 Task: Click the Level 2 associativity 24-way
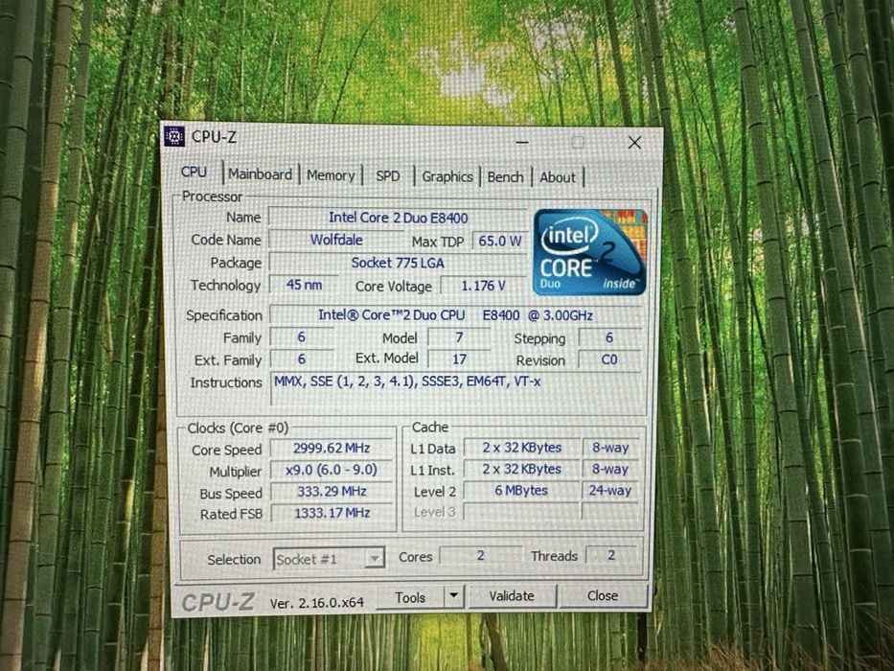(x=610, y=491)
